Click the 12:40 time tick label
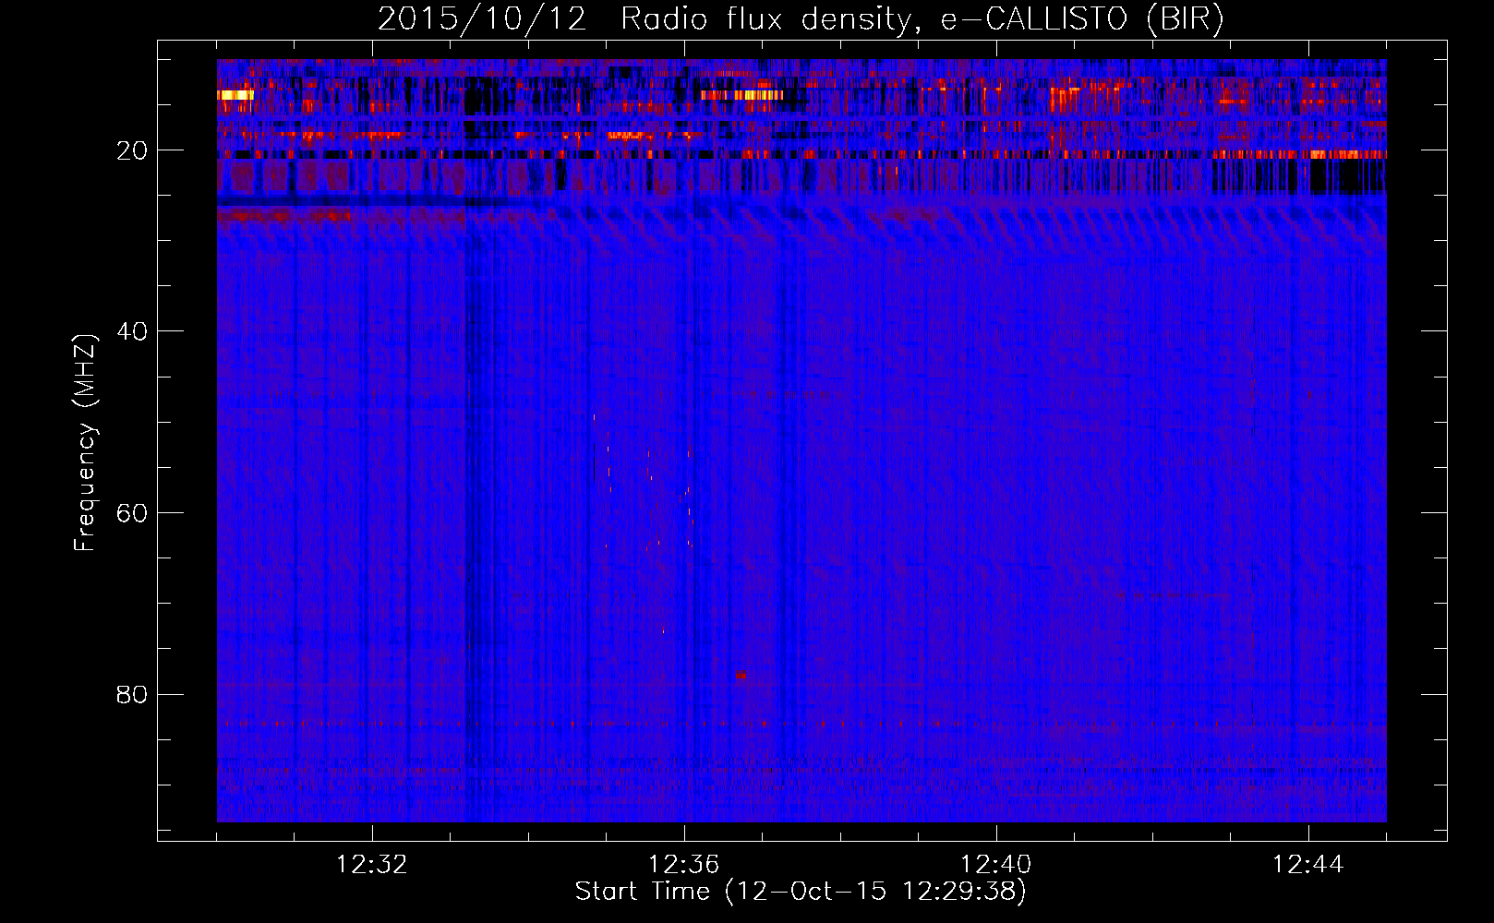Screen dimensions: 1494x923 pyautogui.click(x=996, y=865)
